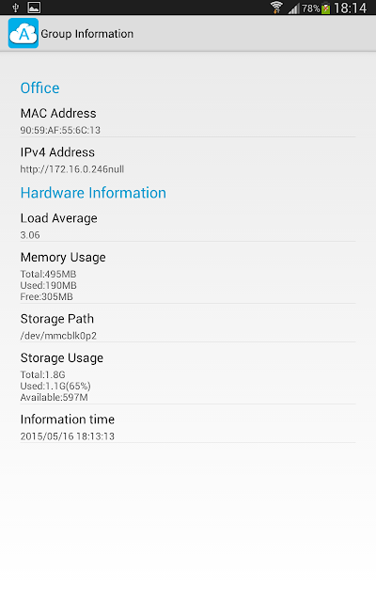
Task: Tap the Information time entry
Action: coord(188,427)
